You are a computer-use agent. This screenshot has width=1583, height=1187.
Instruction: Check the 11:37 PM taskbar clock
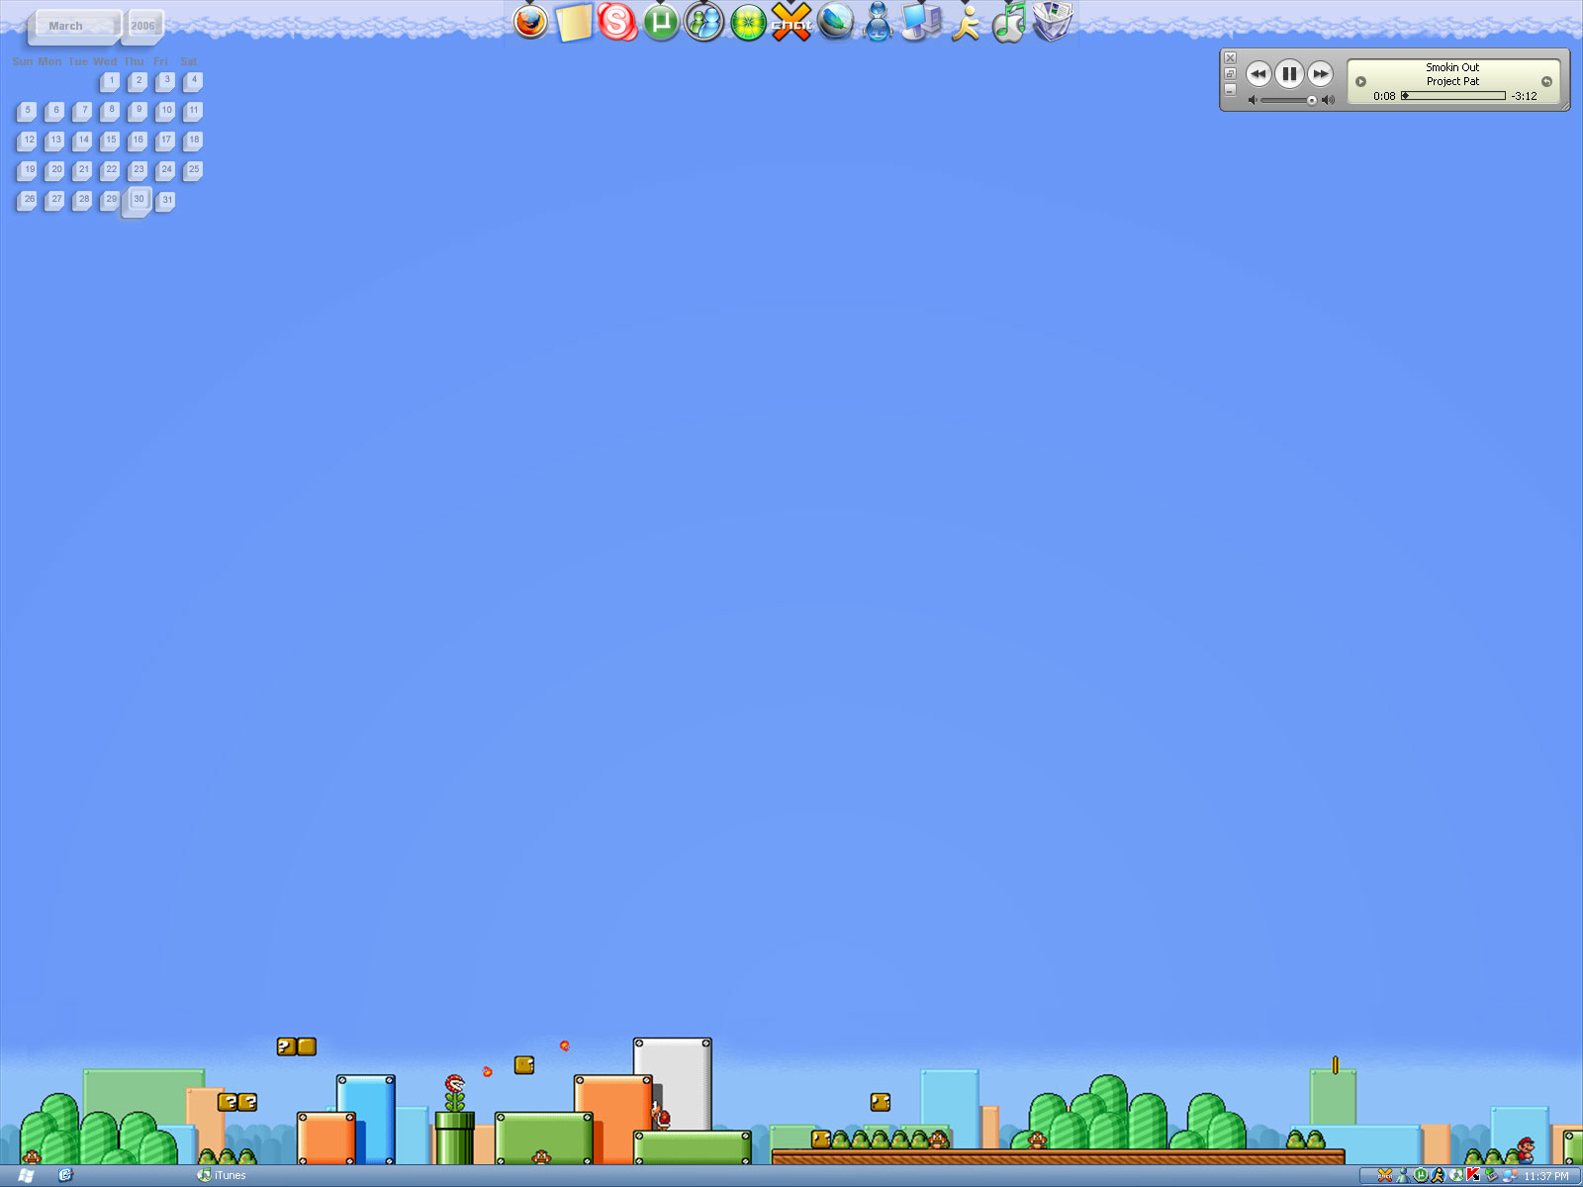1546,1176
